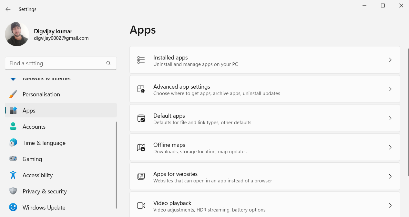Click the Apps for websites icon

tap(141, 176)
